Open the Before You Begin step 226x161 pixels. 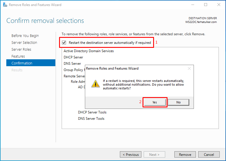[x=25, y=36]
